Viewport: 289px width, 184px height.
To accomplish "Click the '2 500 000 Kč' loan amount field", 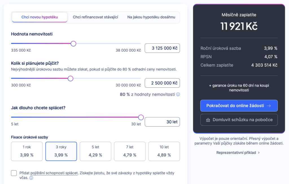I will pos(162,83).
